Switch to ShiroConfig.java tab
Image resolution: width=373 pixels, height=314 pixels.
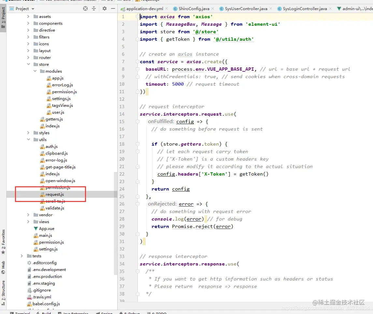(x=194, y=8)
